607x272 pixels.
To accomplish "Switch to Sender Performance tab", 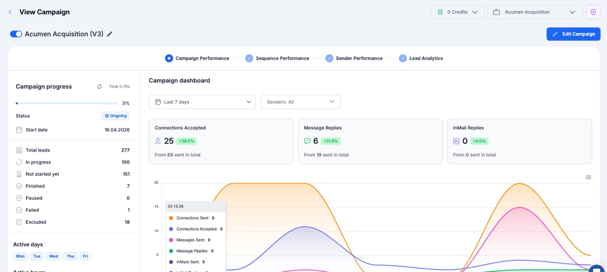I will (354, 59).
